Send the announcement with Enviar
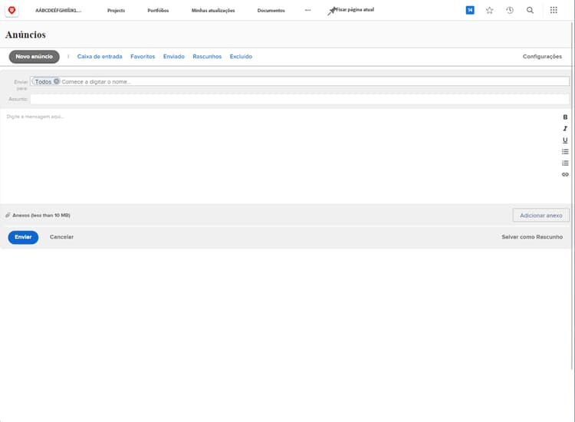The width and height of the screenshot is (575, 422). tap(23, 237)
